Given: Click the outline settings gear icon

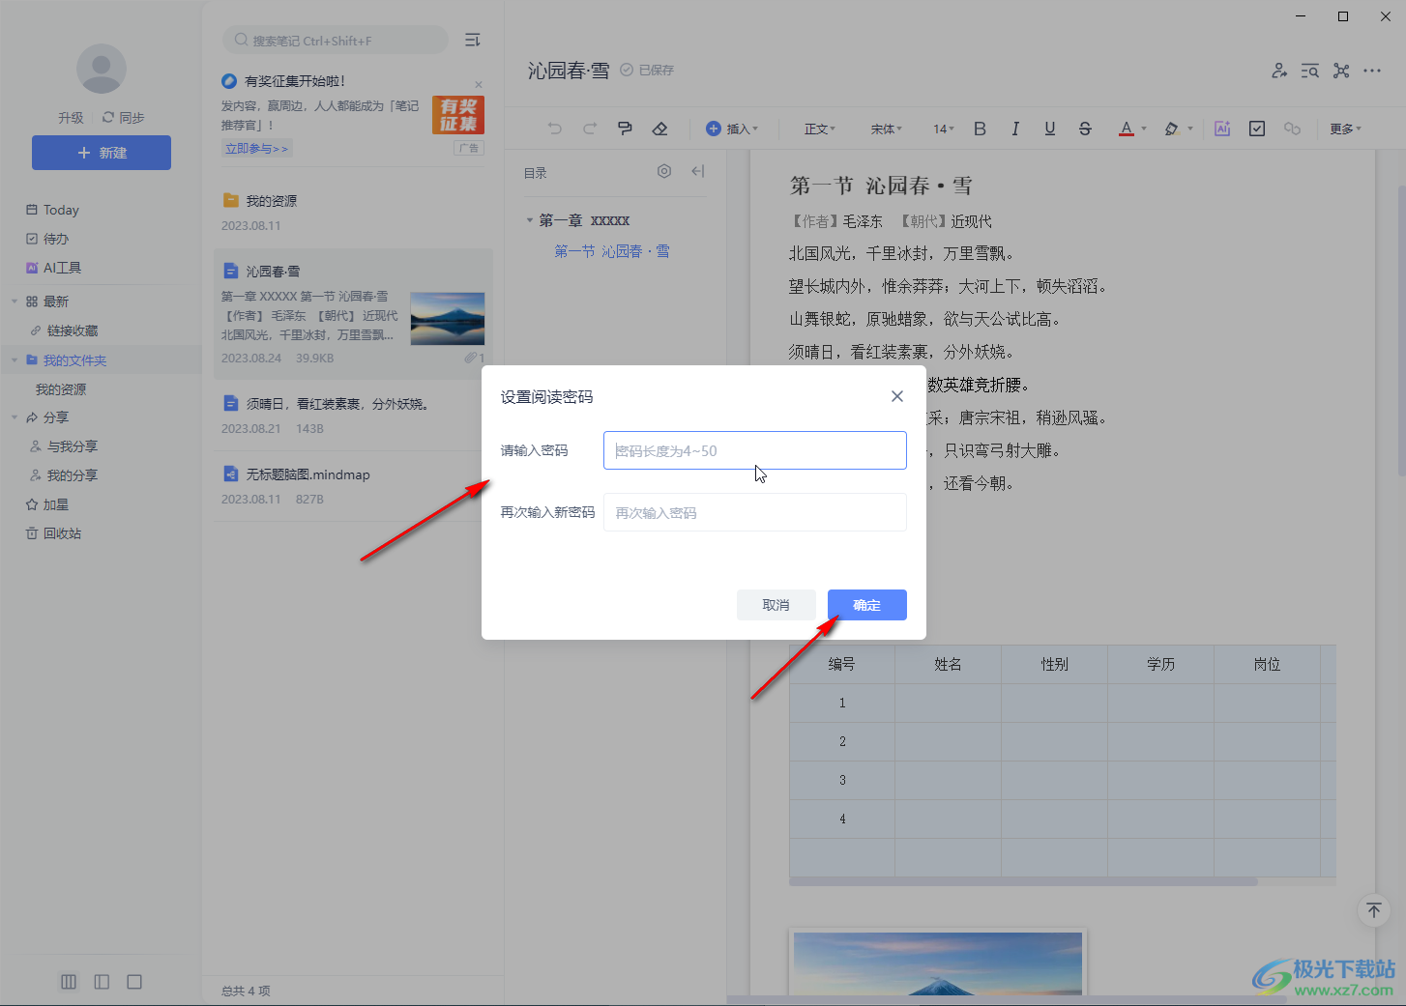Looking at the screenshot, I should 664,171.
